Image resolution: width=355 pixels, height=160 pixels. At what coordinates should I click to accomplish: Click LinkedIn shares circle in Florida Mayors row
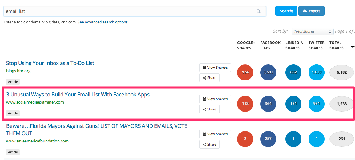[x=293, y=139]
